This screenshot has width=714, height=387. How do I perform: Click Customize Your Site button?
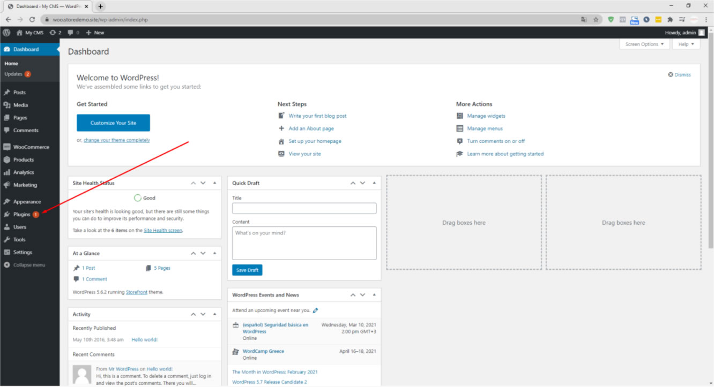(113, 123)
